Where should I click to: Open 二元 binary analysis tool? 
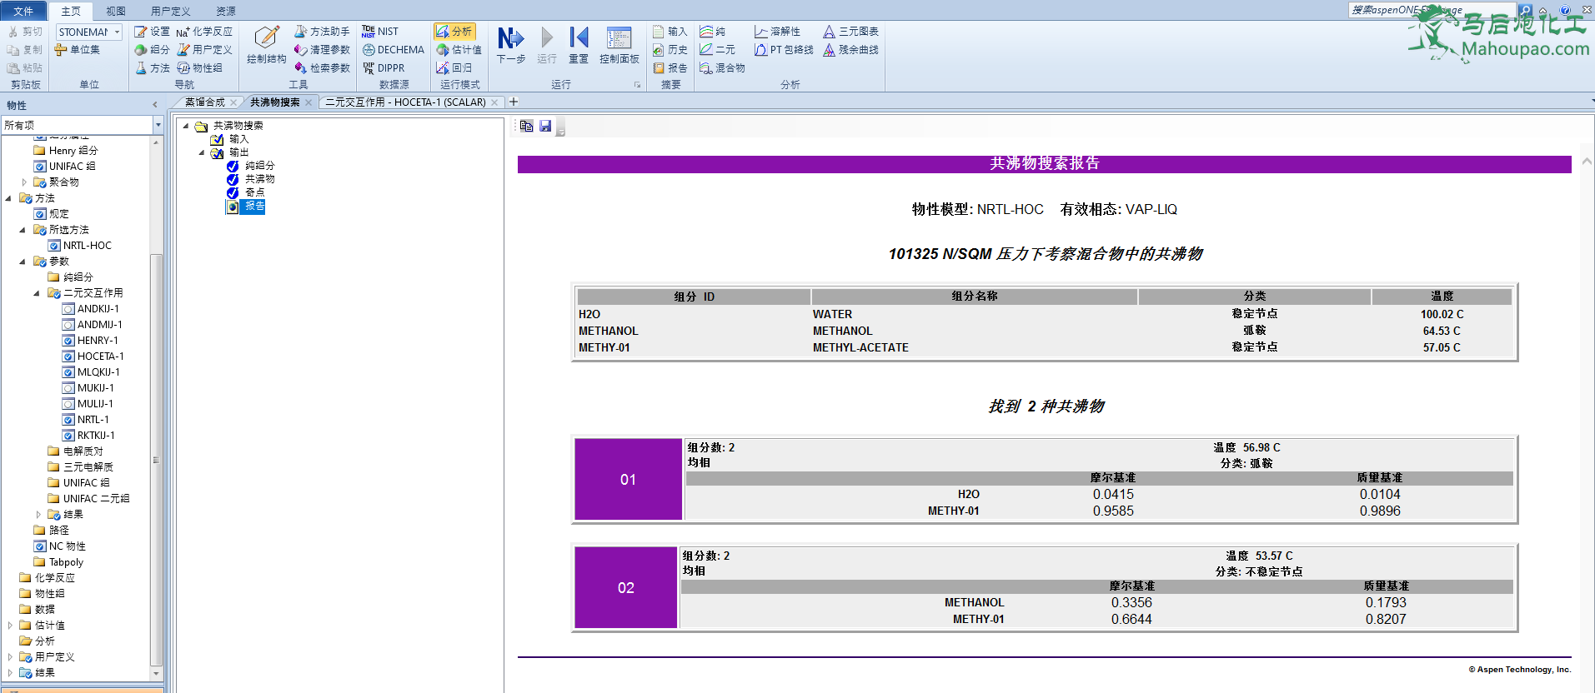[718, 50]
